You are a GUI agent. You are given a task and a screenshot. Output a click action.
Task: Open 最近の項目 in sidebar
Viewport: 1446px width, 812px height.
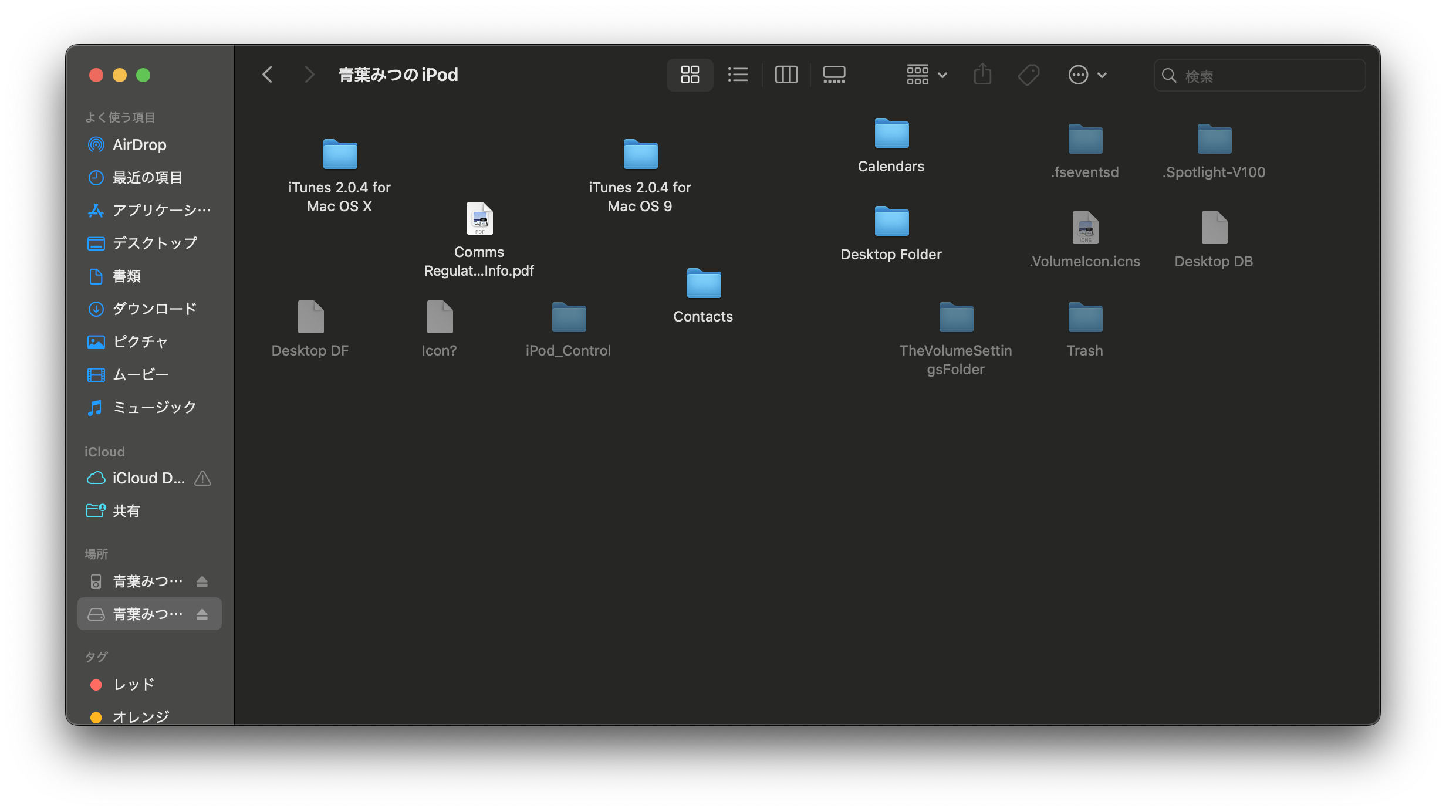[149, 177]
